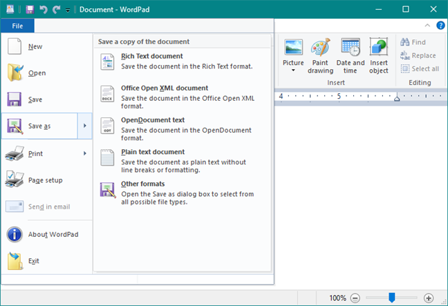The width and height of the screenshot is (448, 306).
Task: Click the Redo arrow in title bar
Action: [56, 10]
